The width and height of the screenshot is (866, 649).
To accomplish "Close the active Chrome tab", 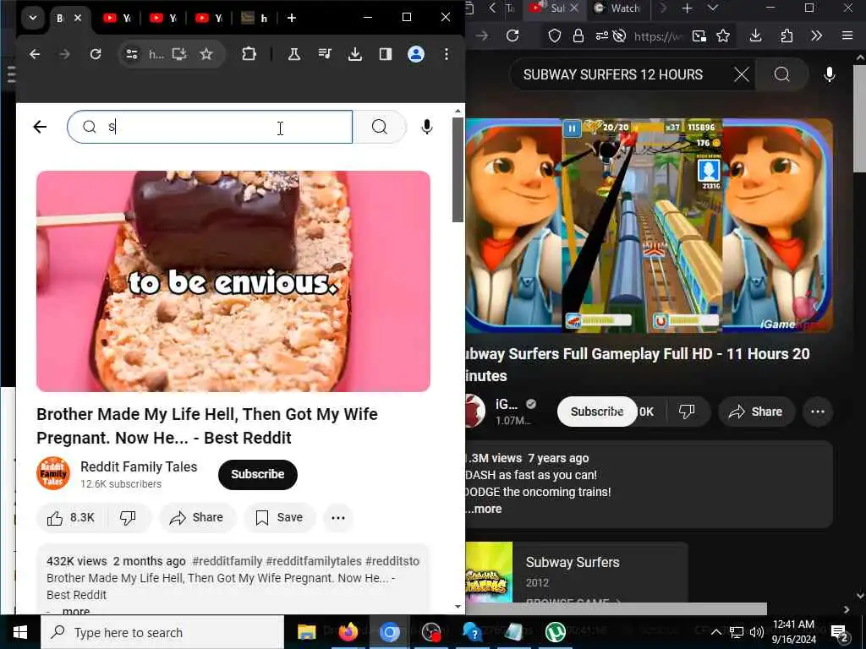I will tap(78, 18).
